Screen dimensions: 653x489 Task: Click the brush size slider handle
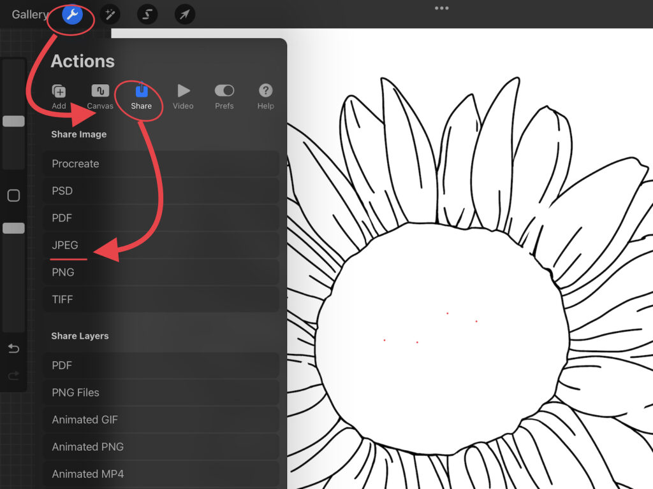click(x=14, y=121)
